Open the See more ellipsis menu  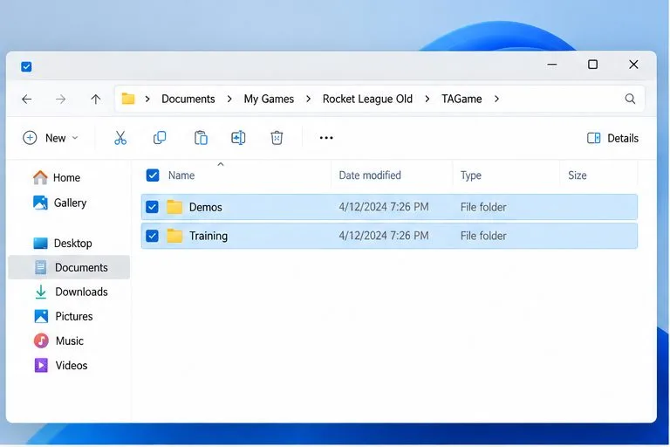(x=326, y=138)
